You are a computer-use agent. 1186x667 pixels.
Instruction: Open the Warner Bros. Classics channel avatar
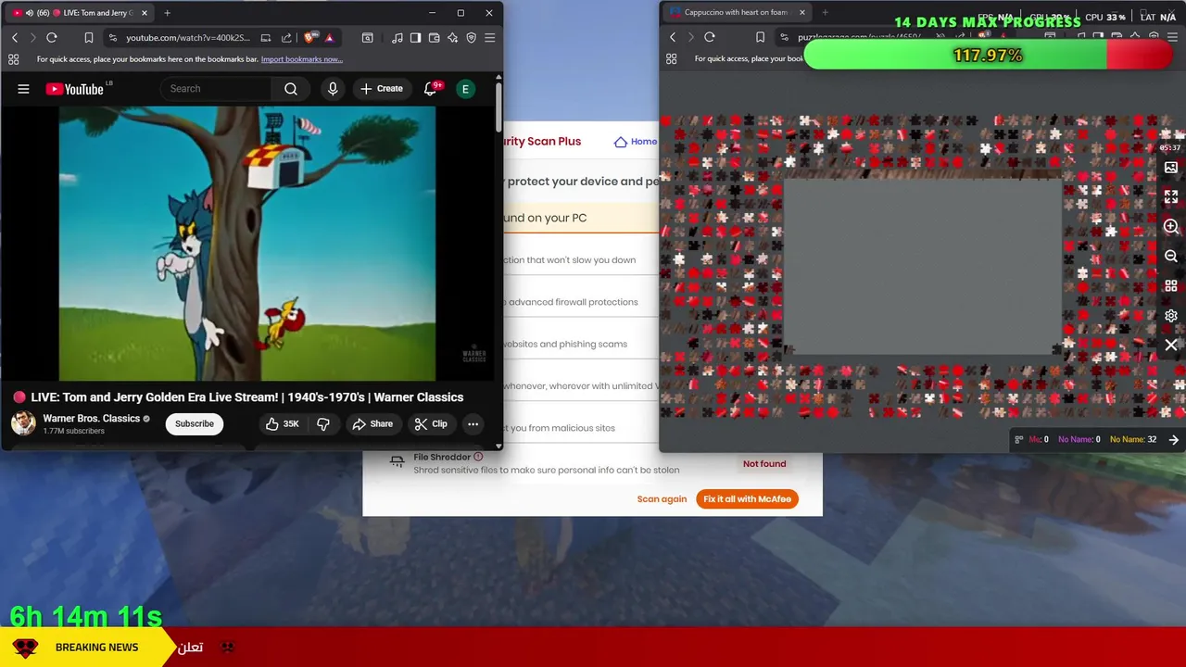pos(23,423)
